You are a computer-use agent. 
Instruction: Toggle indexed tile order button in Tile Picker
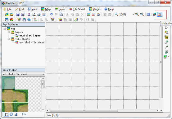[6, 114]
